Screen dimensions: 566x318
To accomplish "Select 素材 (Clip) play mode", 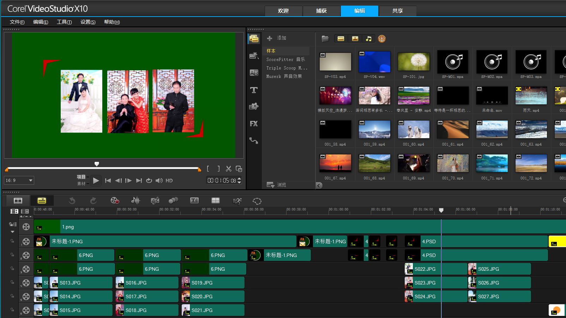I will 81,184.
